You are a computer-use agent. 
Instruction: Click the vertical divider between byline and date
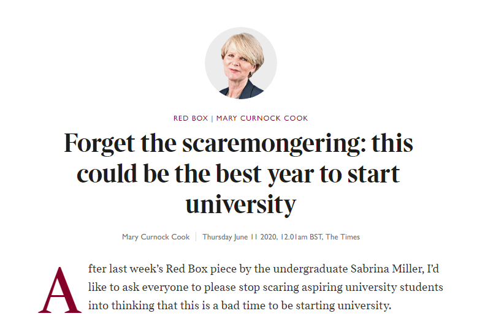(x=196, y=237)
